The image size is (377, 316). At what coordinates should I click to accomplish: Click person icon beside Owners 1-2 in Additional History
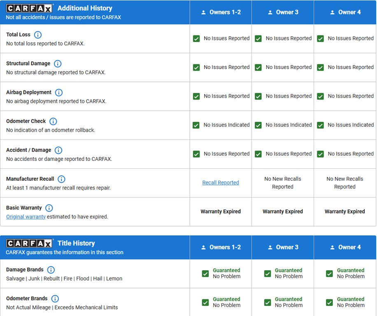(x=203, y=12)
